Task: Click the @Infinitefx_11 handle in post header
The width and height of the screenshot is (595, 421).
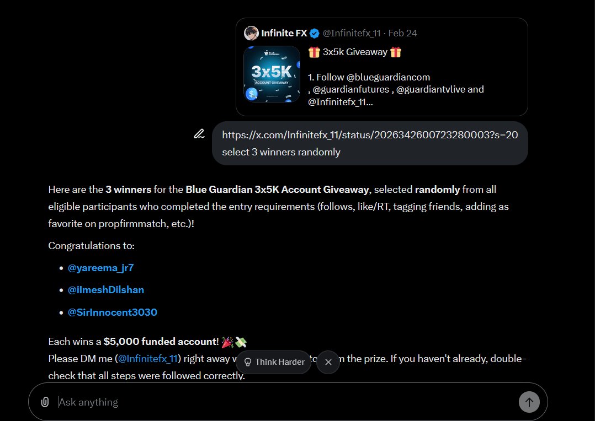Action: [352, 34]
